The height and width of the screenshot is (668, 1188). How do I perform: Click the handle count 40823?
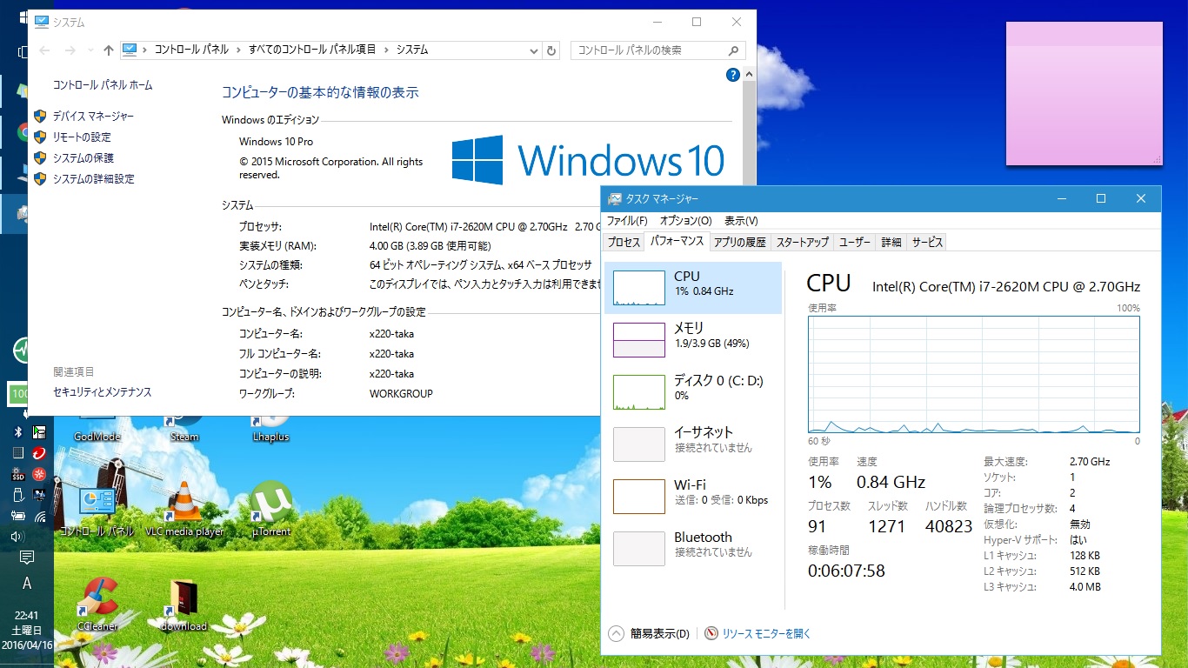949,527
